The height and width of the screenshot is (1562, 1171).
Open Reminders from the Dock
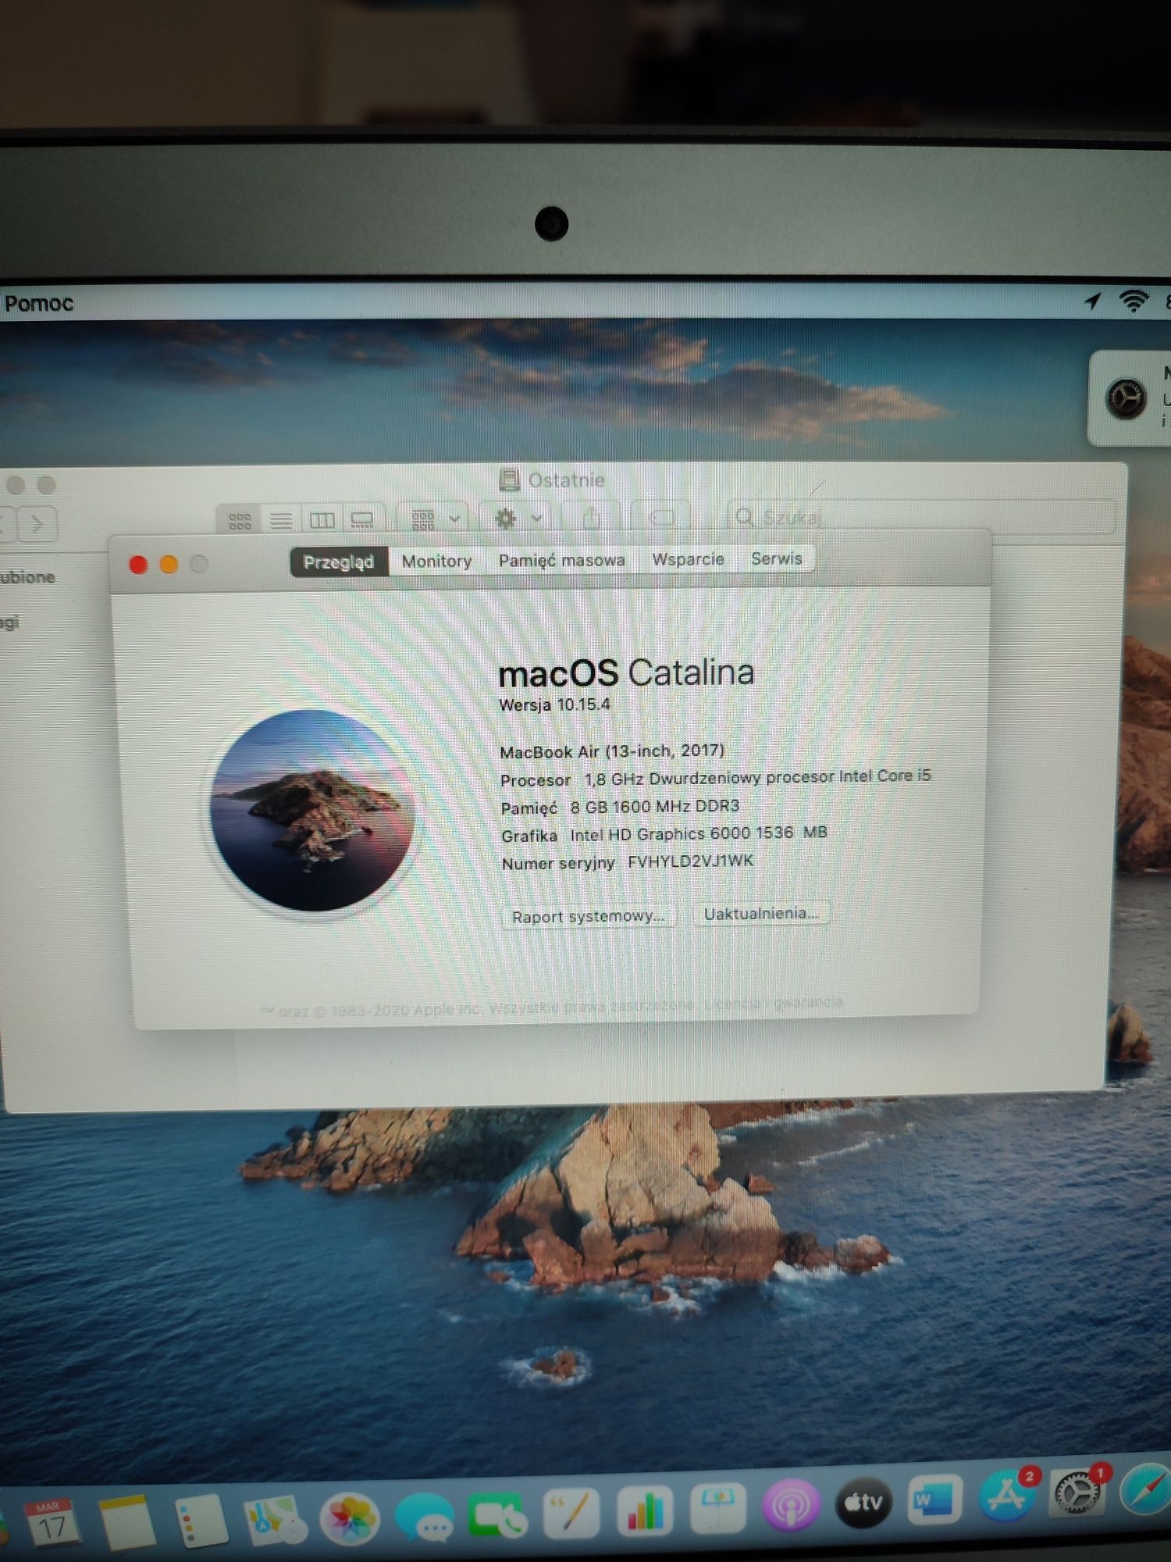tap(201, 1520)
